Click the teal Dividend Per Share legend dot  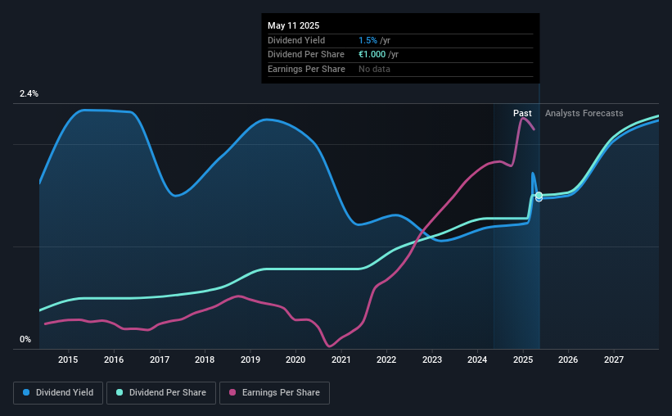[x=120, y=392]
